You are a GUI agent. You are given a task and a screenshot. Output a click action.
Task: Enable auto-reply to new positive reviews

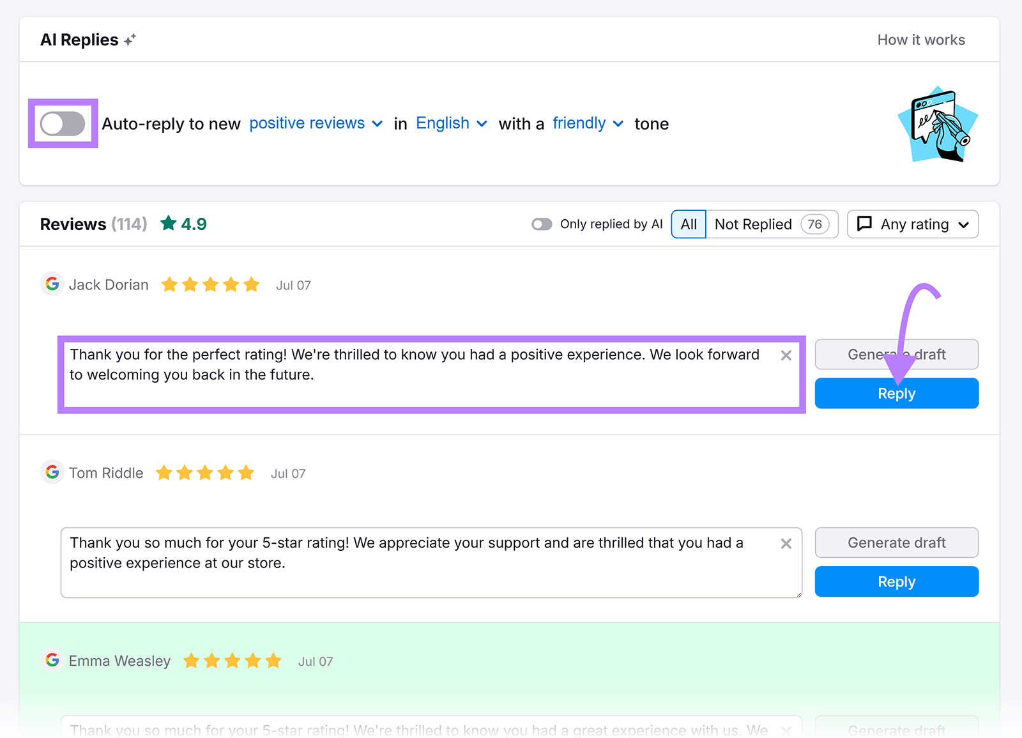click(63, 124)
